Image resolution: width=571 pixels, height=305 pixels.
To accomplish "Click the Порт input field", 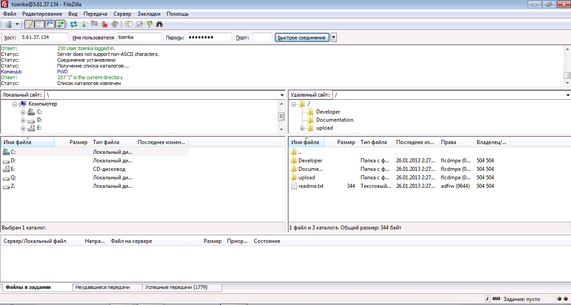I will click(262, 38).
